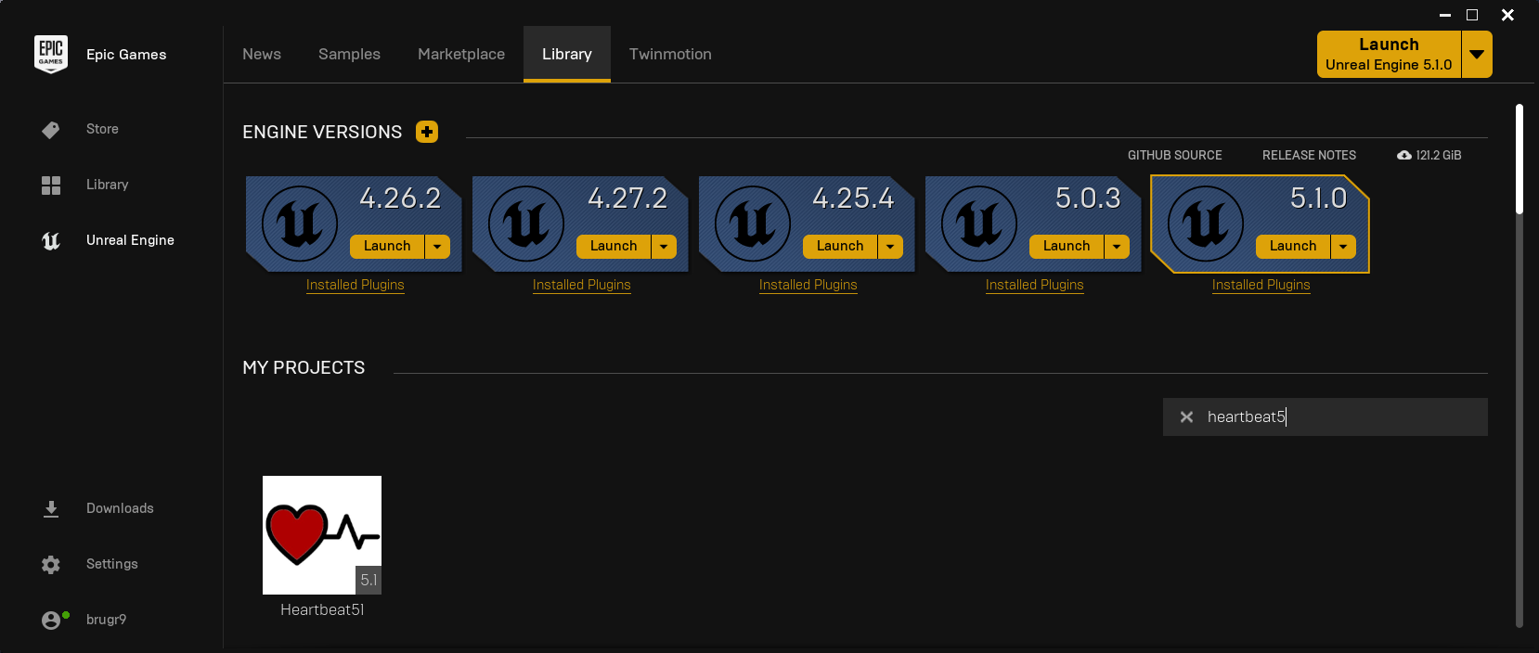Image resolution: width=1539 pixels, height=653 pixels.
Task: Open Installed Plugins for 4.25.4
Action: click(808, 285)
